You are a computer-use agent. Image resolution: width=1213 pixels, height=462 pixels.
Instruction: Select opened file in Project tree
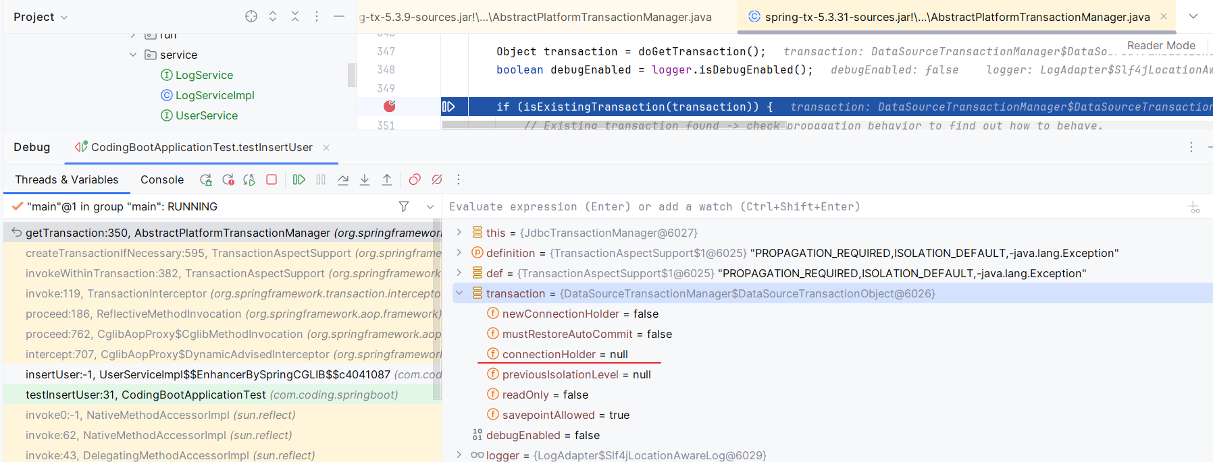[251, 16]
